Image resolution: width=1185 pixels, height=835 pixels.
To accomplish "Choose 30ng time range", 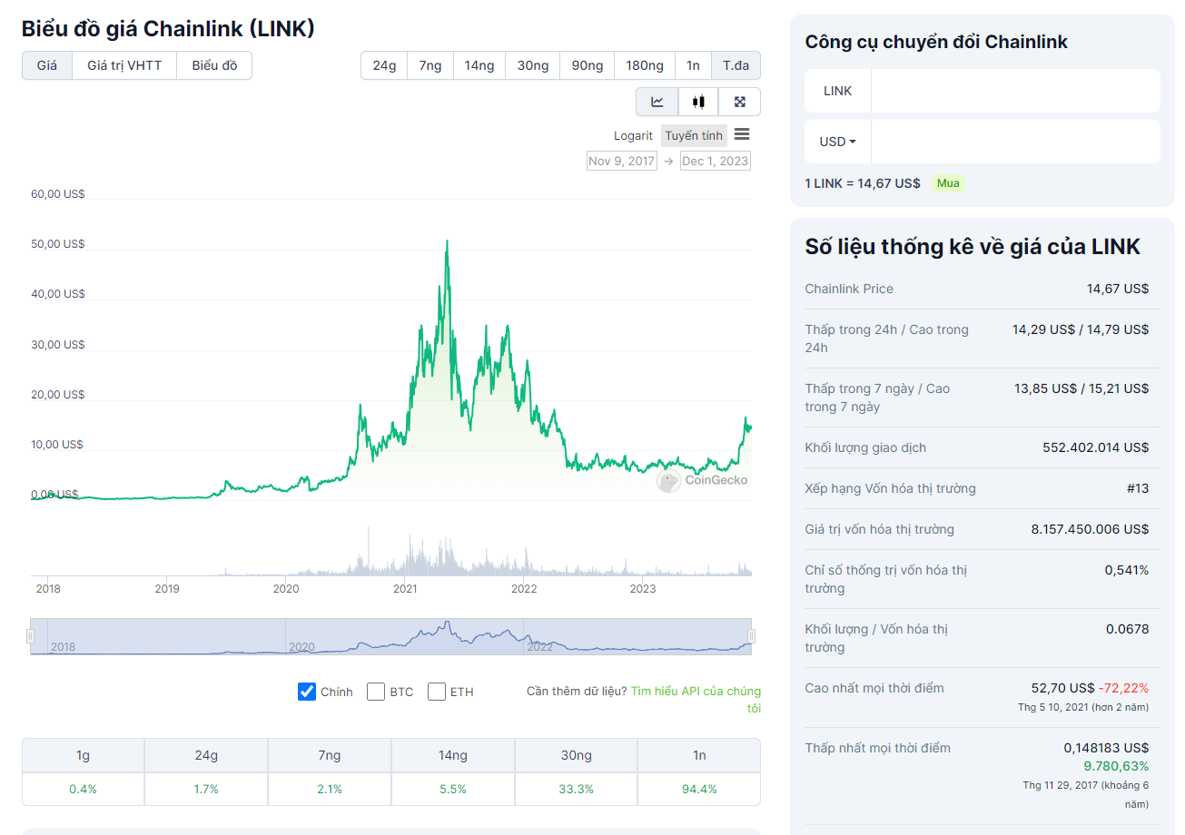I will click(x=533, y=65).
